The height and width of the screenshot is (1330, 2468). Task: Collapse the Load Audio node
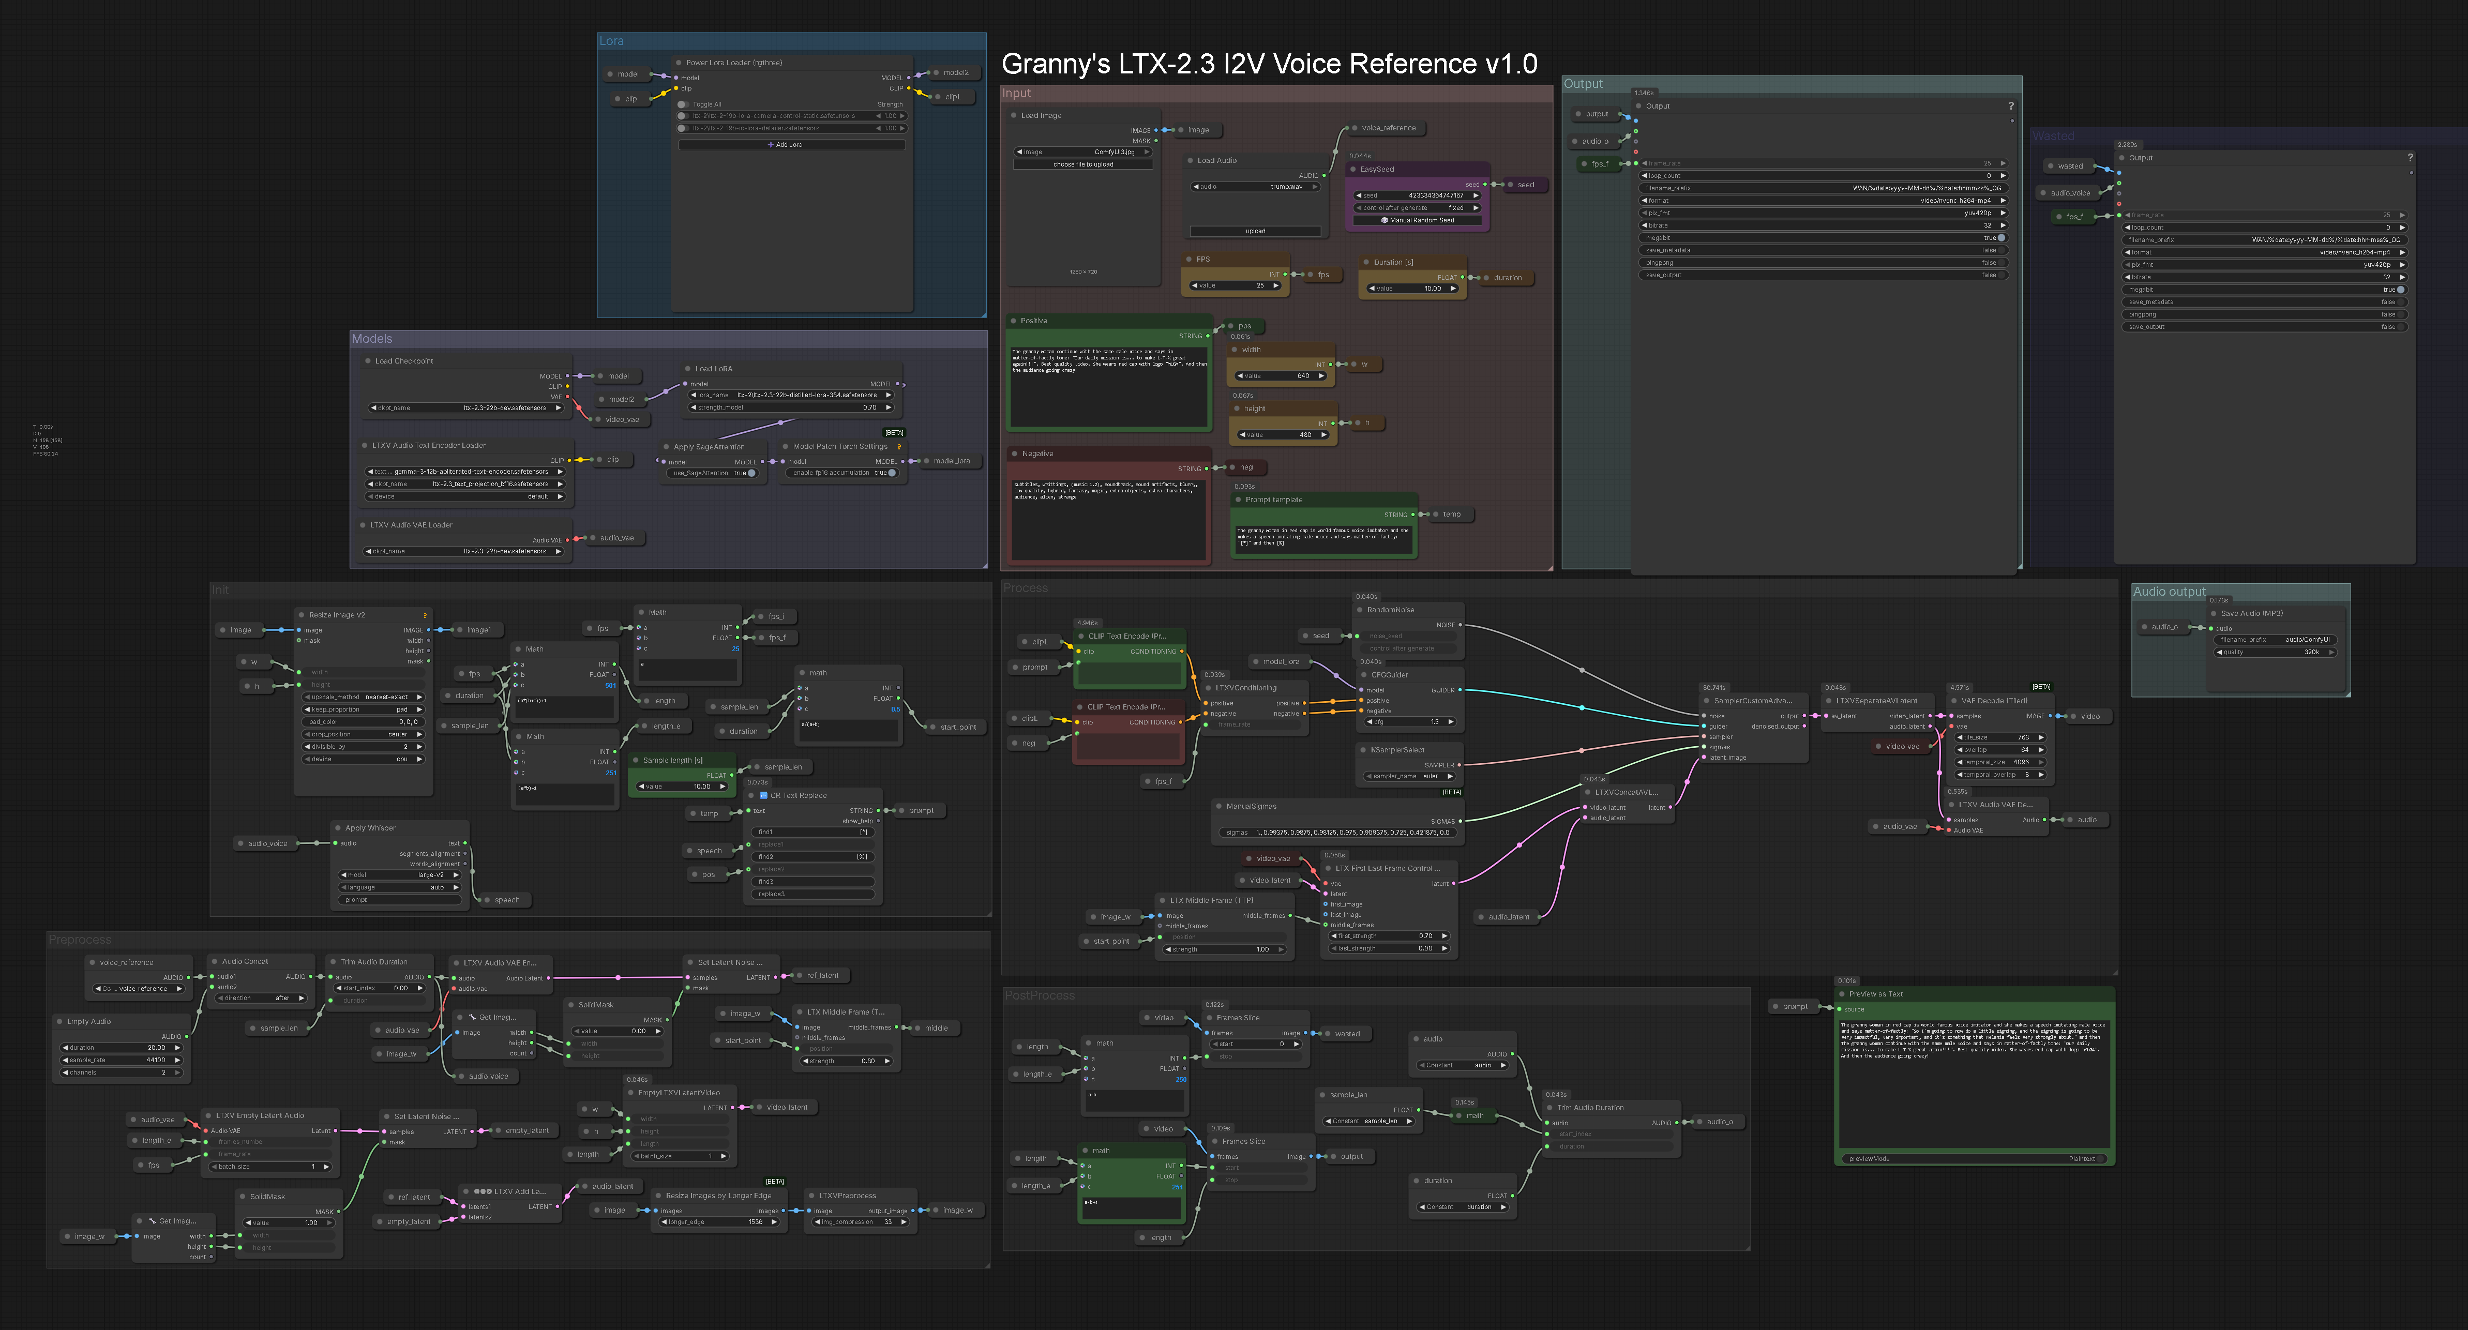(x=1190, y=160)
